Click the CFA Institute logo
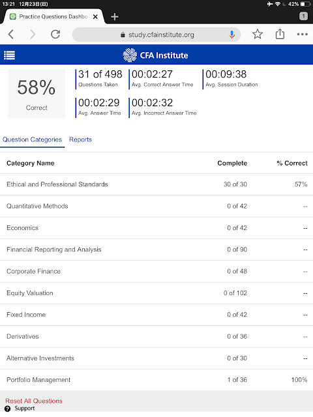 tap(155, 55)
